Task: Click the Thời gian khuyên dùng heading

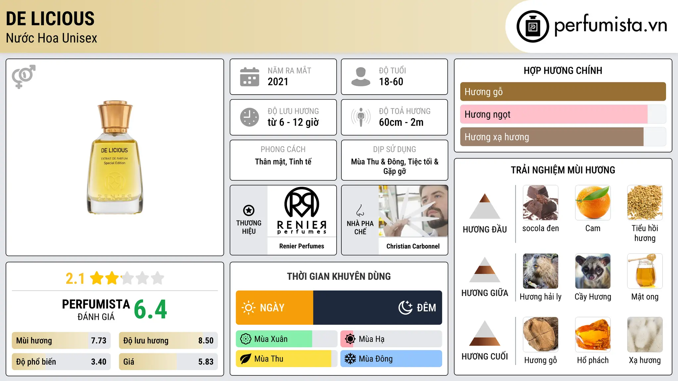Action: click(339, 276)
